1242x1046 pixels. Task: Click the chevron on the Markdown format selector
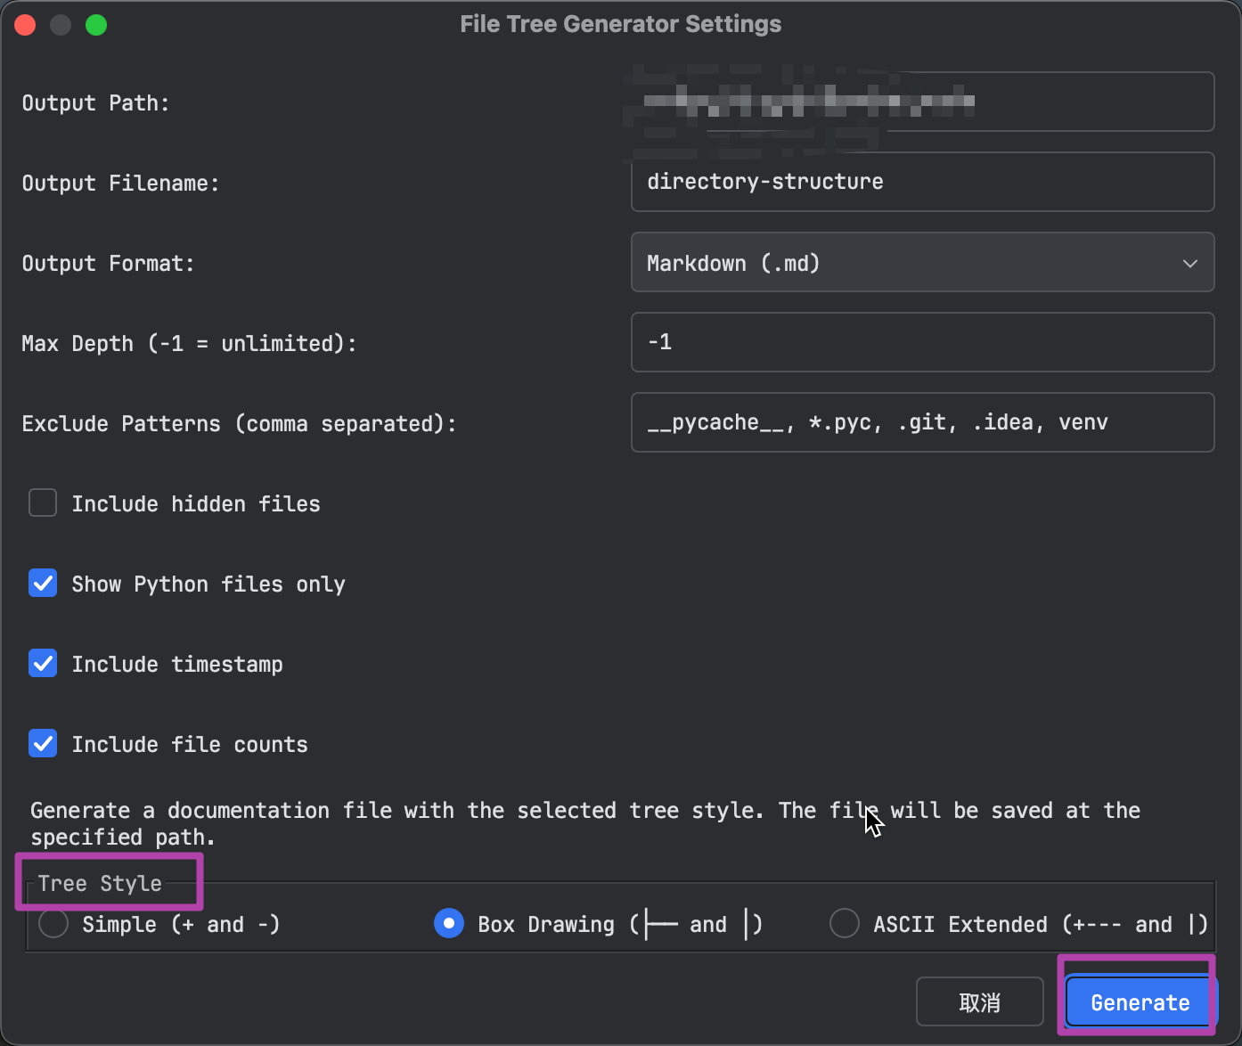(1189, 263)
